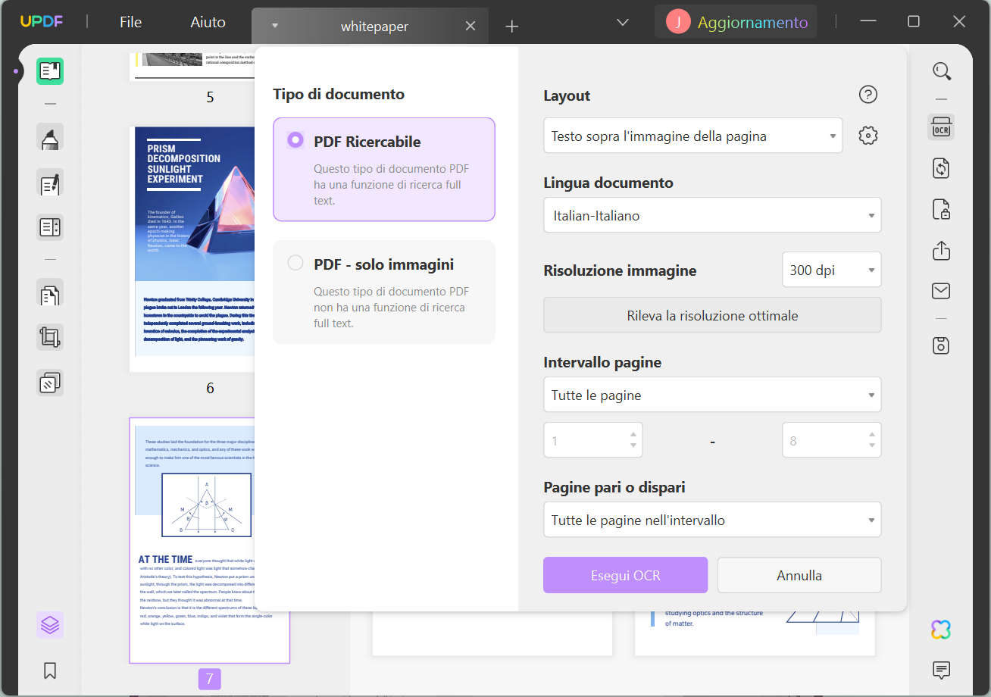Expand the Lingua documento dropdown
991x697 pixels.
pyautogui.click(x=711, y=215)
